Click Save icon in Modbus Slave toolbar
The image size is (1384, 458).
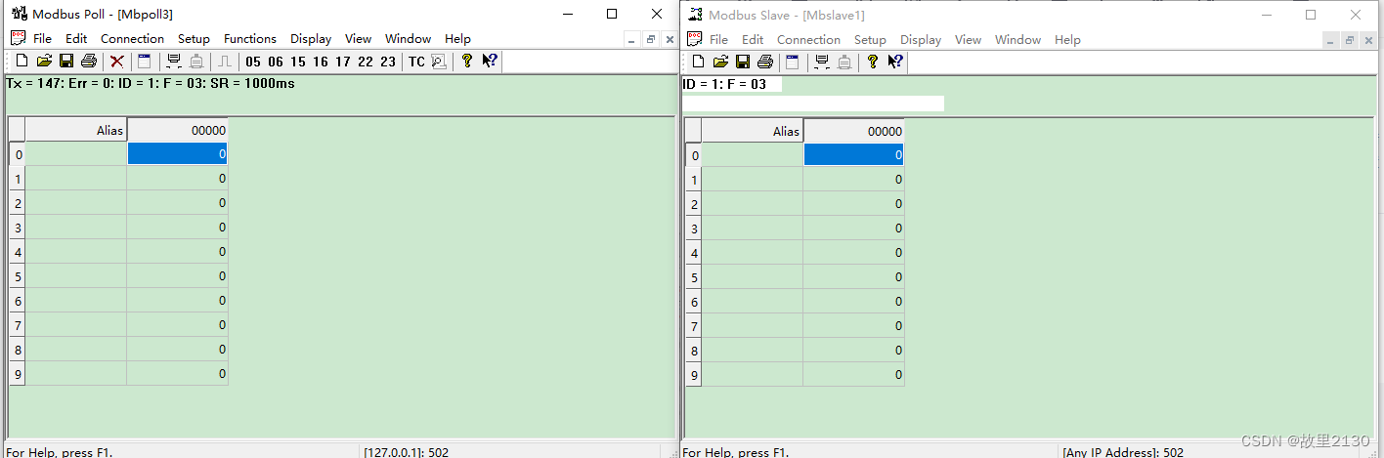[x=743, y=62]
